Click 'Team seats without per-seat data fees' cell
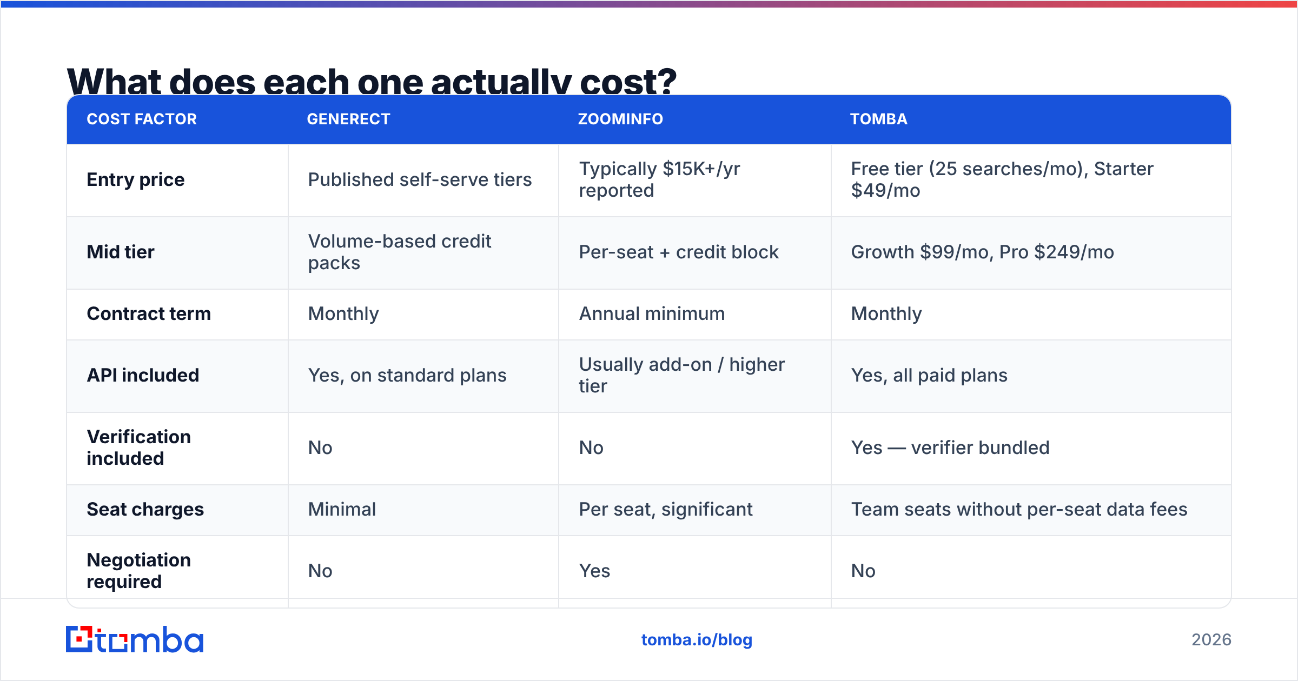Viewport: 1298px width, 681px height. coord(1019,509)
